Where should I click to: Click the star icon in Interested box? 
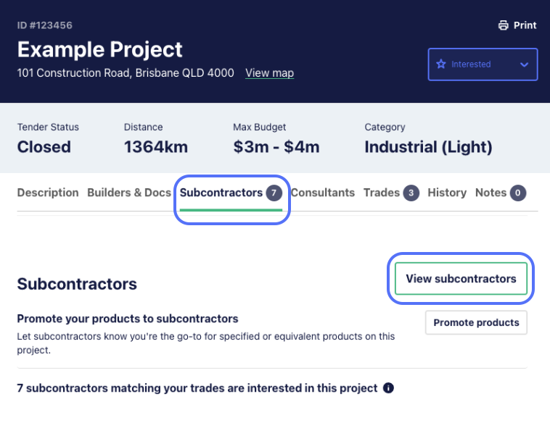pyautogui.click(x=441, y=64)
